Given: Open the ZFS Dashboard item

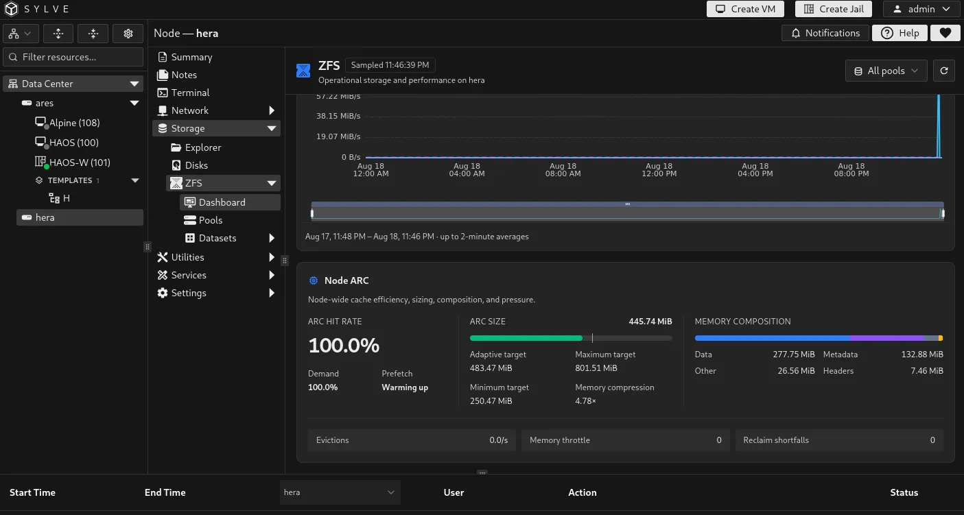Looking at the screenshot, I should tap(230, 202).
